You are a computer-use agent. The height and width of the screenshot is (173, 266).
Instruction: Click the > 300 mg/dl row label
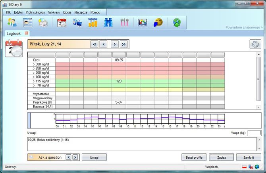click(41, 64)
